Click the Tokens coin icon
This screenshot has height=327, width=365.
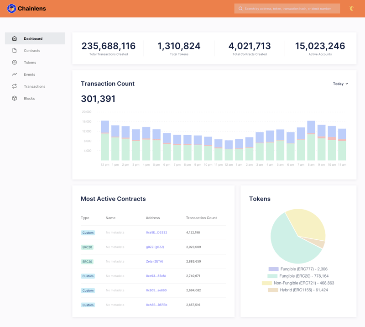coord(15,63)
